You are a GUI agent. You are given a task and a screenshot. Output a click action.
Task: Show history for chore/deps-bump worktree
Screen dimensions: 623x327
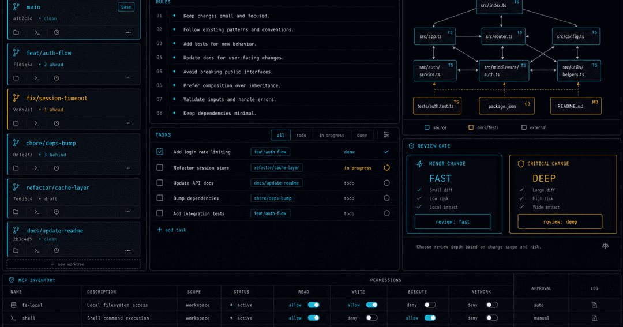57,168
